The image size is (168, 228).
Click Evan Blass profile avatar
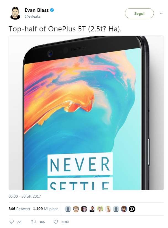point(15,13)
